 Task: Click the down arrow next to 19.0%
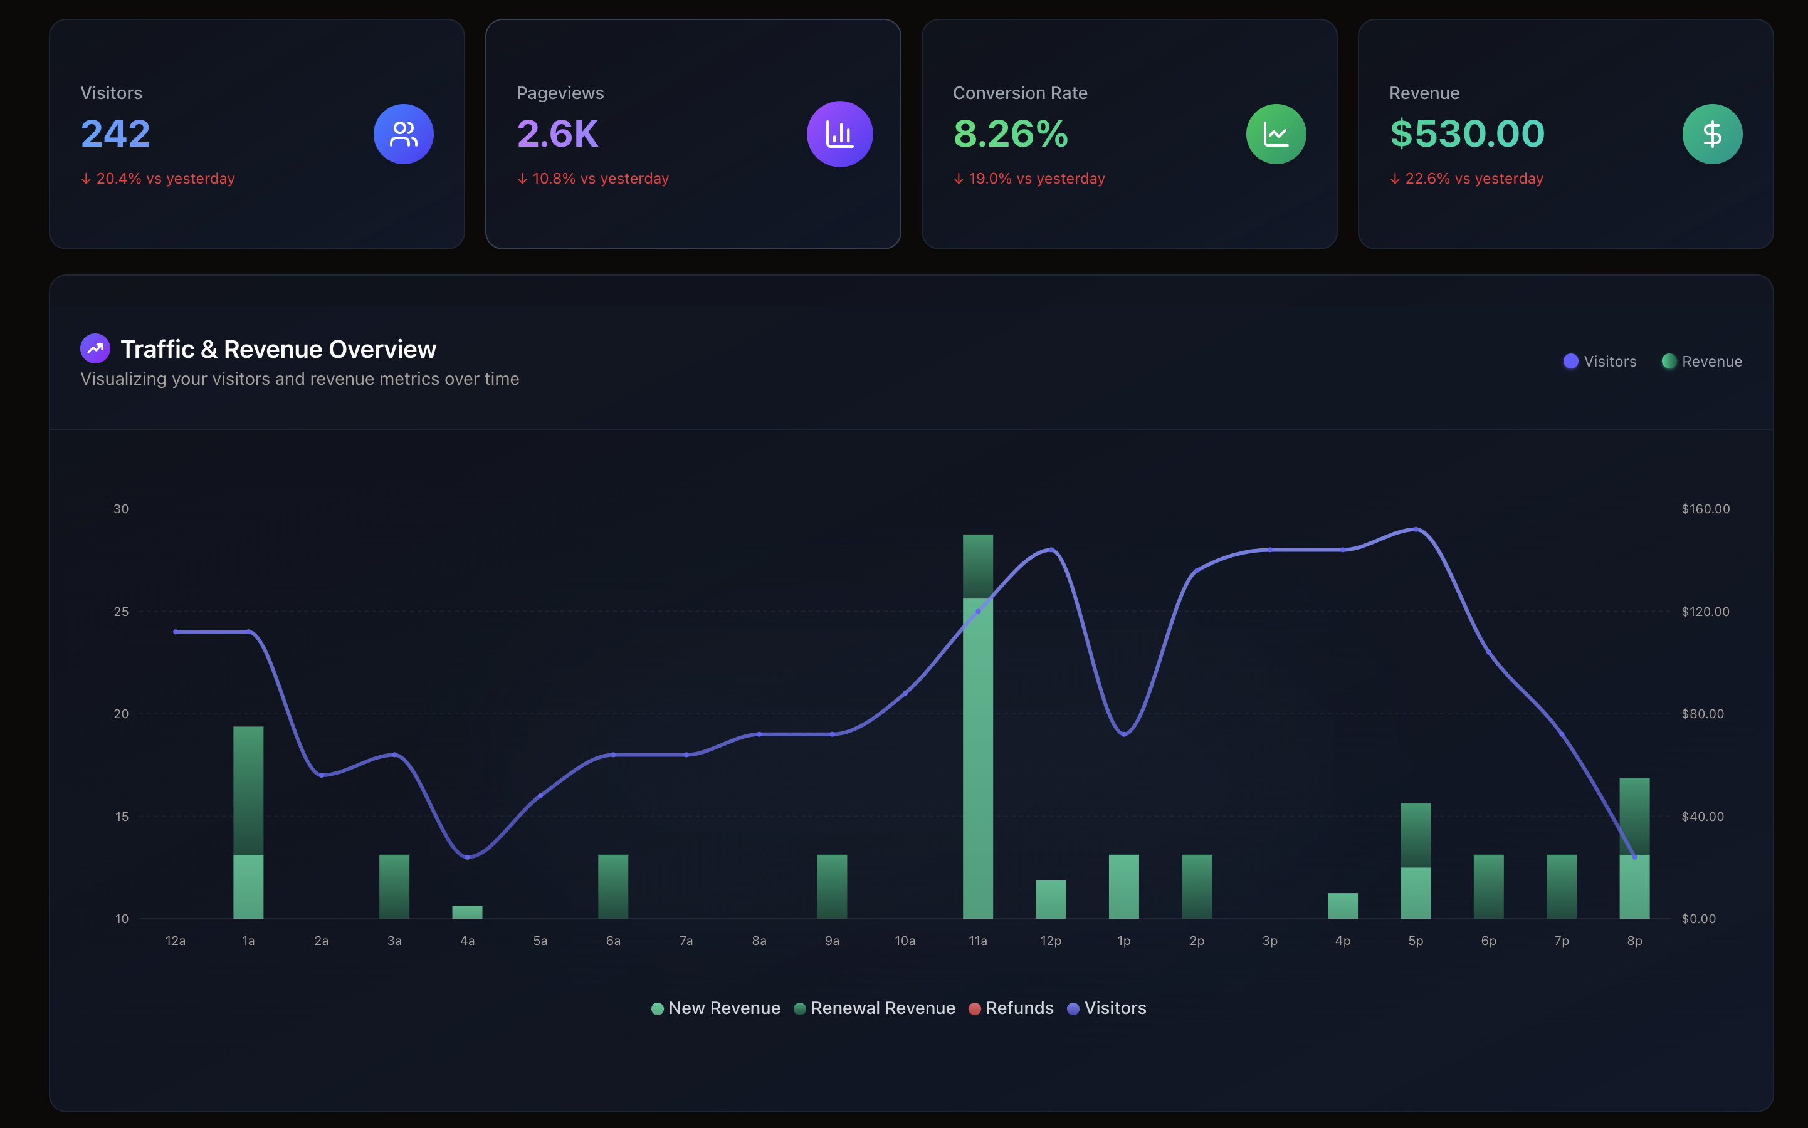pyautogui.click(x=958, y=179)
